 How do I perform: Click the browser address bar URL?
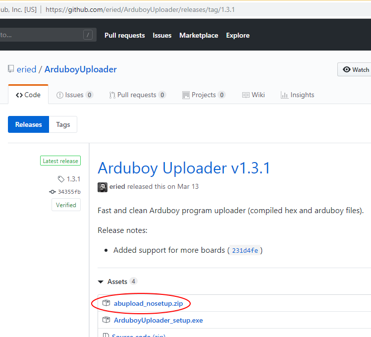tap(140, 10)
